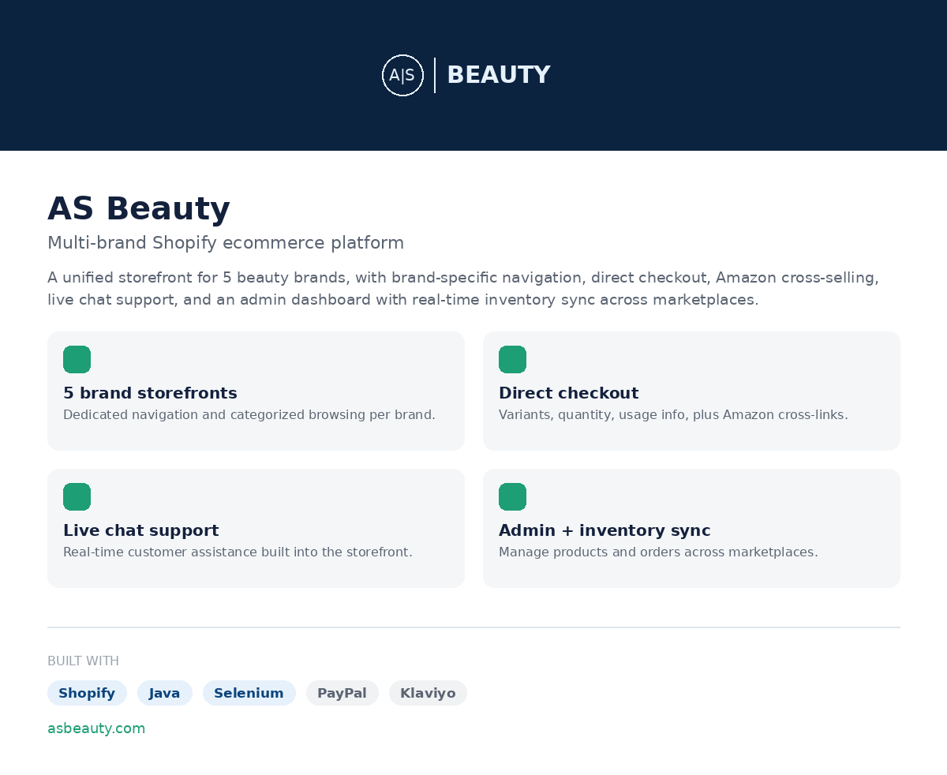Click the green icon above Admin + inventory sync

[512, 496]
